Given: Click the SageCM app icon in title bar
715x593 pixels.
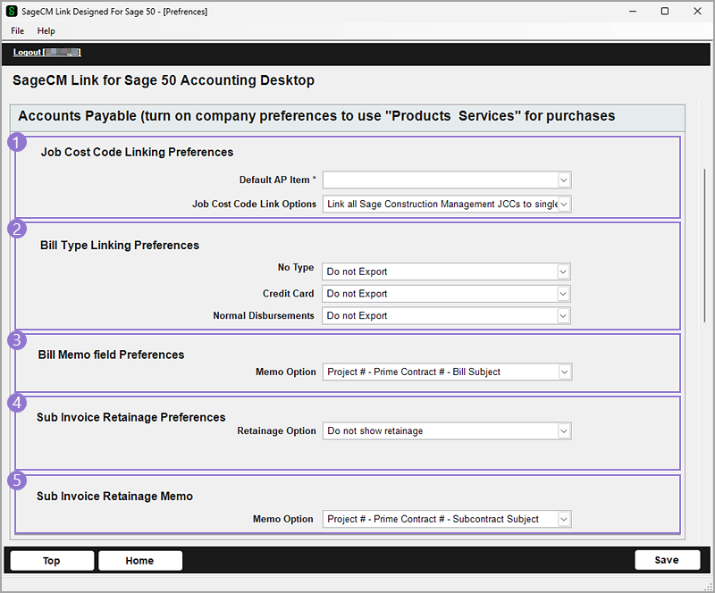Looking at the screenshot, I should coord(12,12).
